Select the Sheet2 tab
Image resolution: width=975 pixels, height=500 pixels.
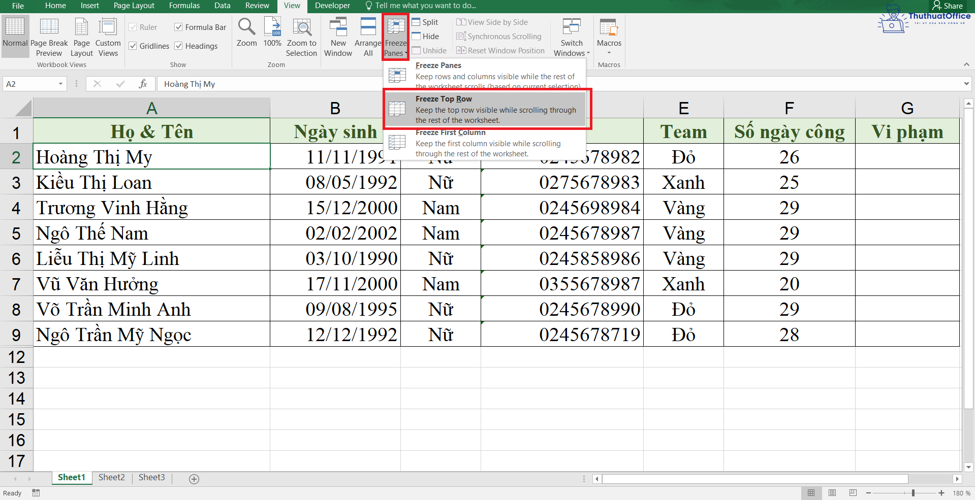[x=111, y=477]
